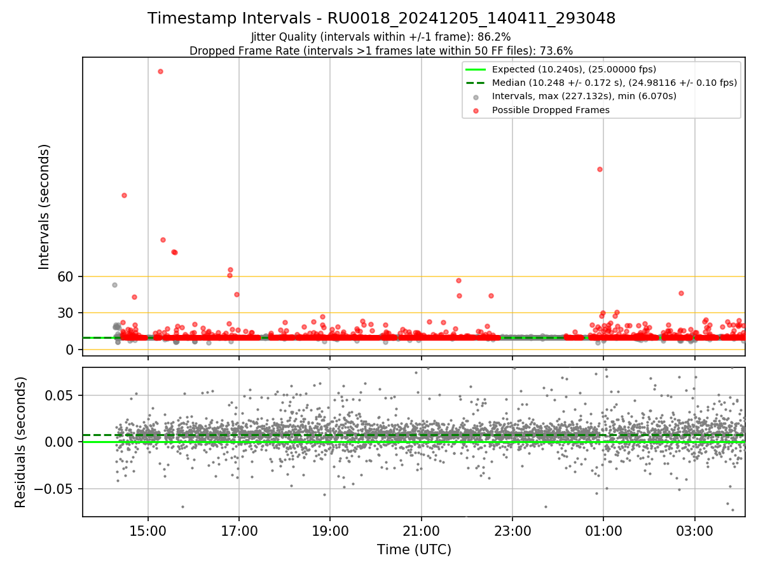Click legend entry 'Intervals, max (227.132s), min (6.070s)'

584,97
